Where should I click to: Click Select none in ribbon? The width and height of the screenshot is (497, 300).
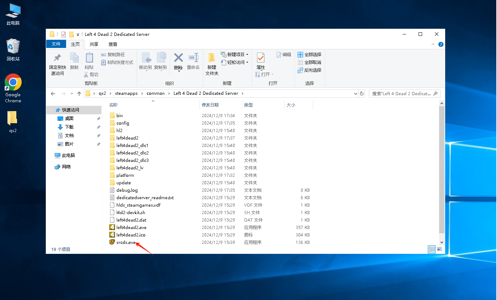(x=309, y=62)
